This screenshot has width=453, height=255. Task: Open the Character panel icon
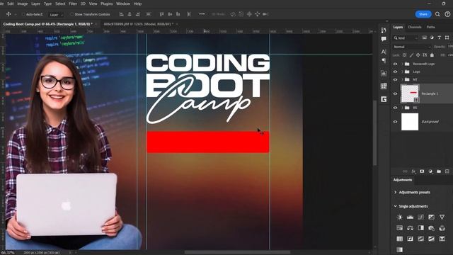[384, 52]
